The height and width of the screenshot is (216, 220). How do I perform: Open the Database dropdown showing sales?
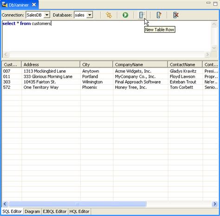pos(90,15)
